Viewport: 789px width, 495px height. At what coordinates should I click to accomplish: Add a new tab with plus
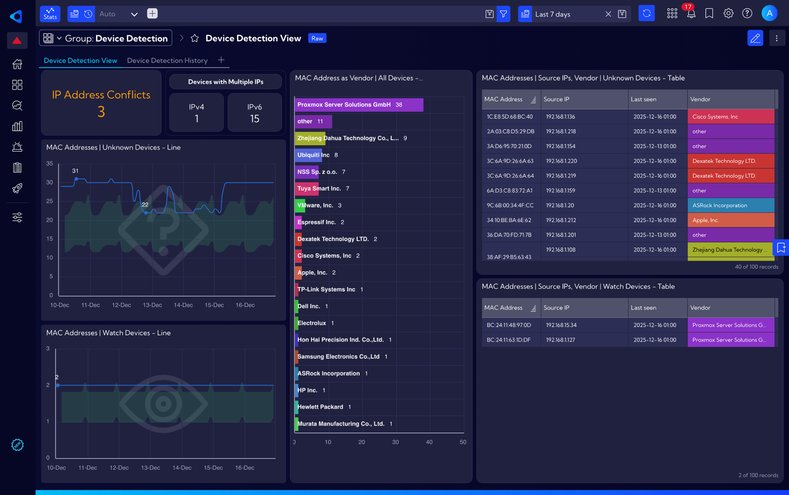coord(221,60)
